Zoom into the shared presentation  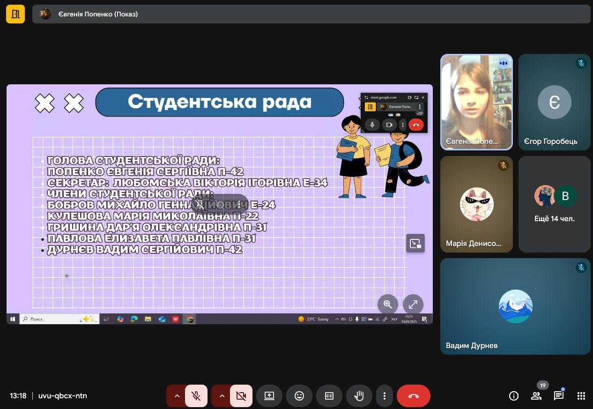coord(387,304)
